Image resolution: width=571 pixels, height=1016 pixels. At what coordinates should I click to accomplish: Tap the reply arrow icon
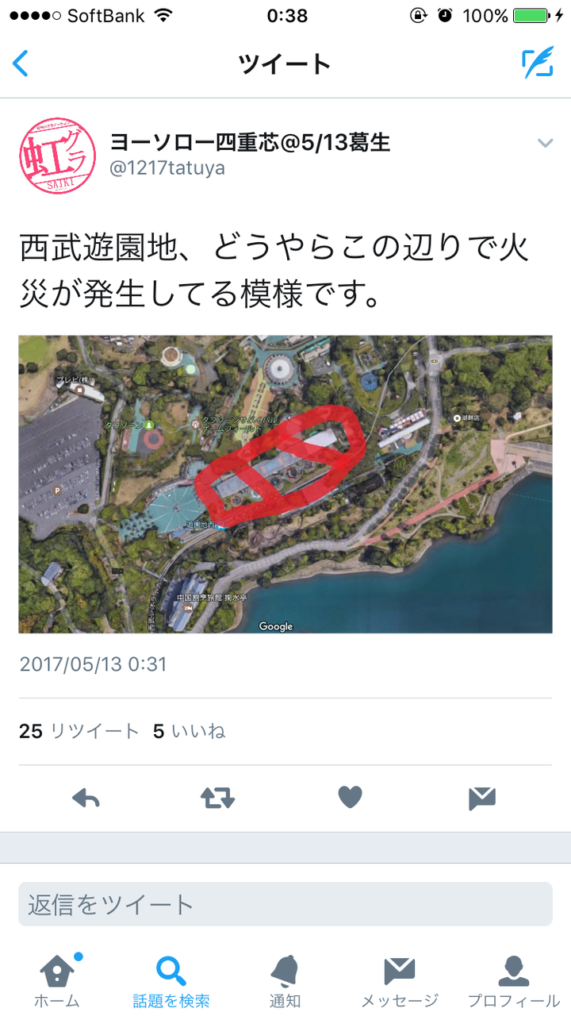coord(86,798)
